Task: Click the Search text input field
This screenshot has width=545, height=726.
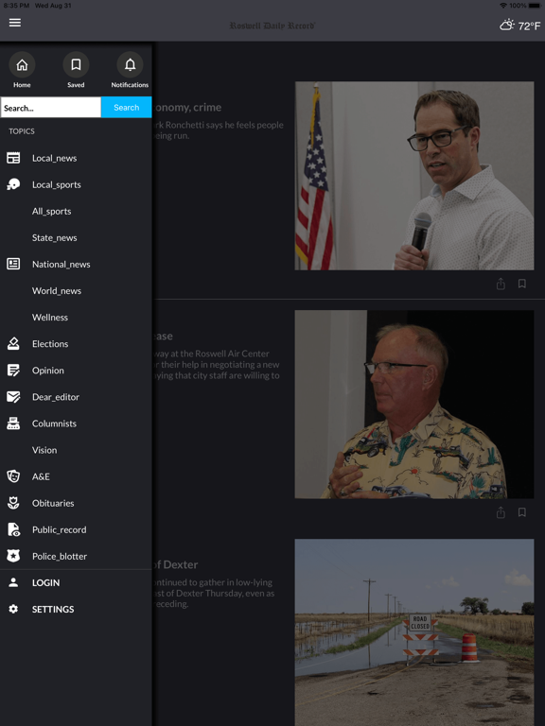Action: click(x=50, y=108)
